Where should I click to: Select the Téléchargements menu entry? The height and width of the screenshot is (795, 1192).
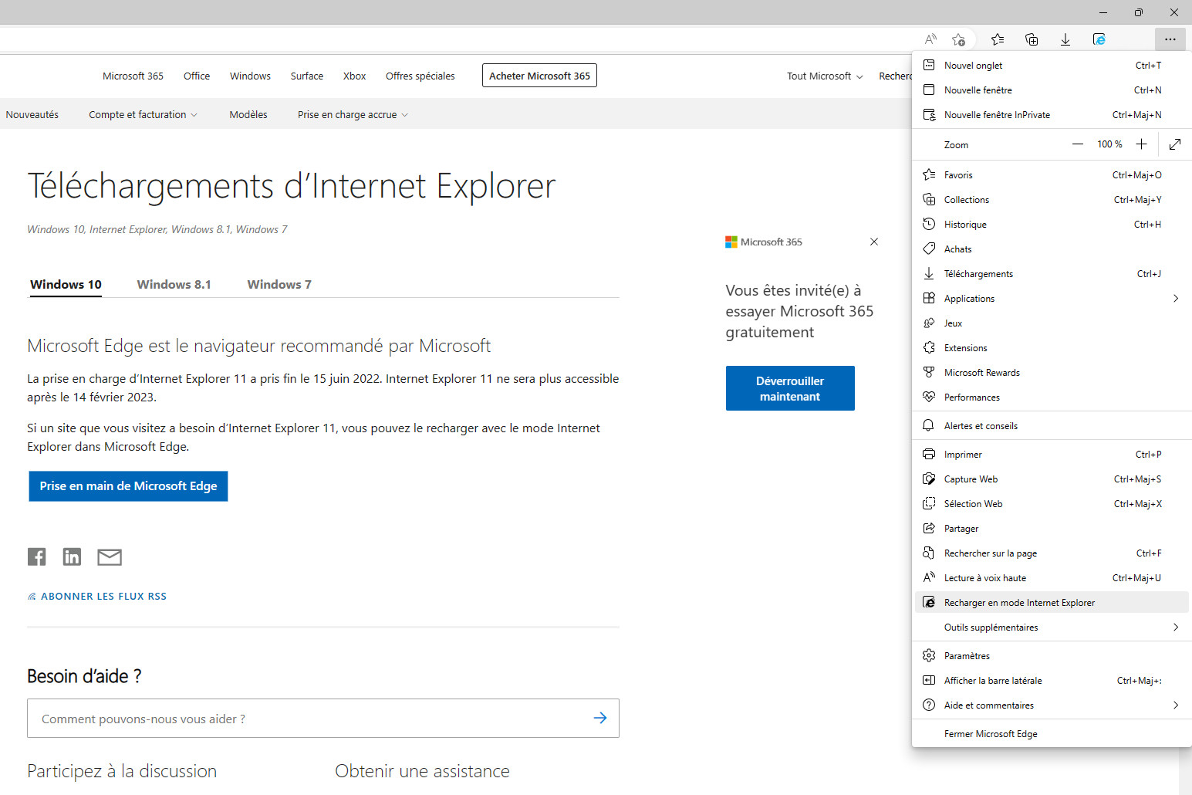tap(1052, 274)
